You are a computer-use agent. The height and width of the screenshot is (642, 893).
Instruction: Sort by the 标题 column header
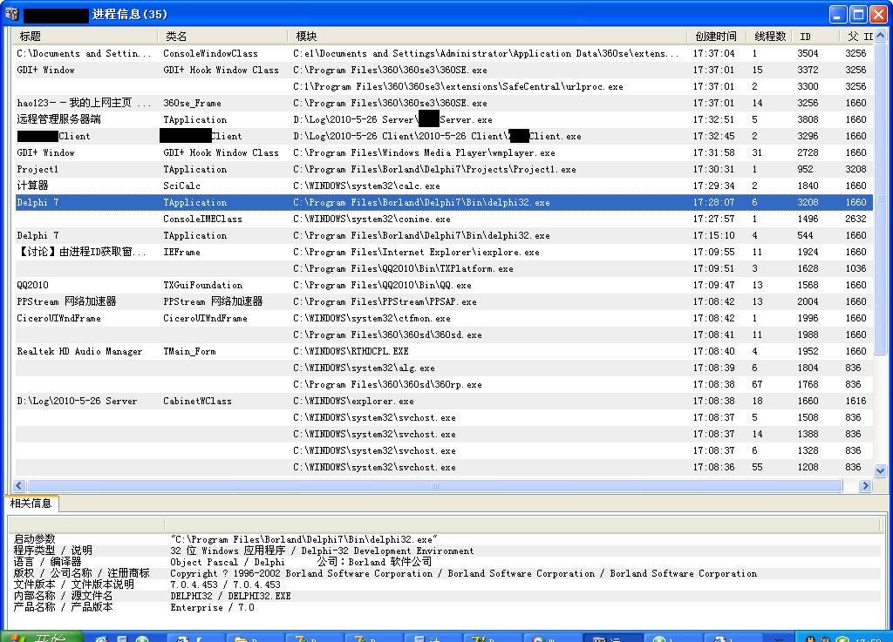[x=85, y=37]
